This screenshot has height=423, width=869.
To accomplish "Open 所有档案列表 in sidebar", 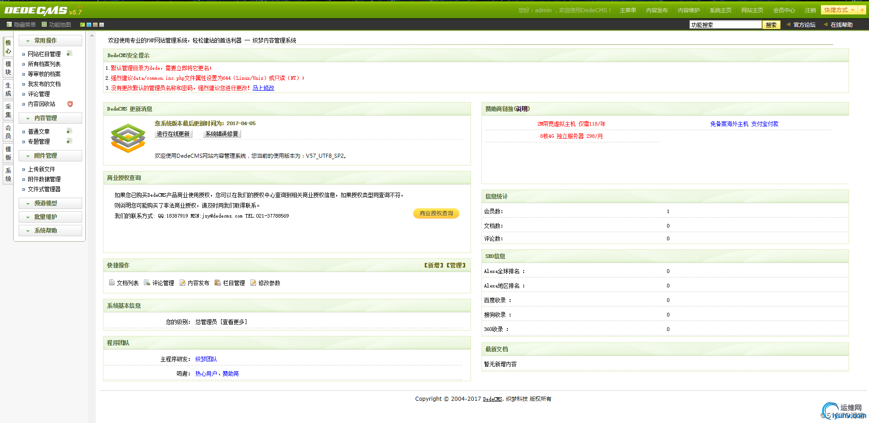I will pos(44,64).
